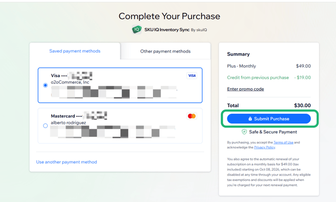Click the $49.00 plan price
Viewport: 336px width, 202px height.
click(x=303, y=66)
